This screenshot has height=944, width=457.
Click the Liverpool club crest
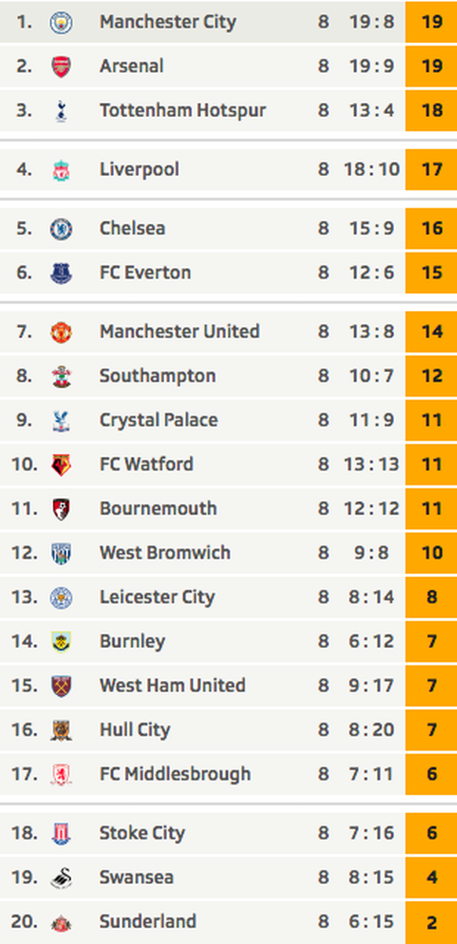point(61,170)
